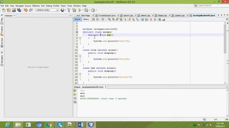The width and height of the screenshot is (229, 128).
Task: Click the New File toolbar icon
Action: point(4,10)
